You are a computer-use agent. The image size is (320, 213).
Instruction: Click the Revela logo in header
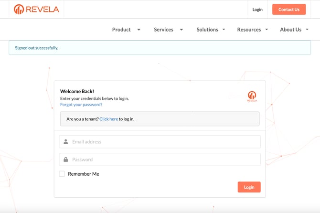click(36, 9)
